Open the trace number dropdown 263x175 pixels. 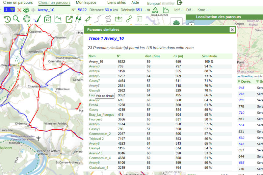pos(9,10)
